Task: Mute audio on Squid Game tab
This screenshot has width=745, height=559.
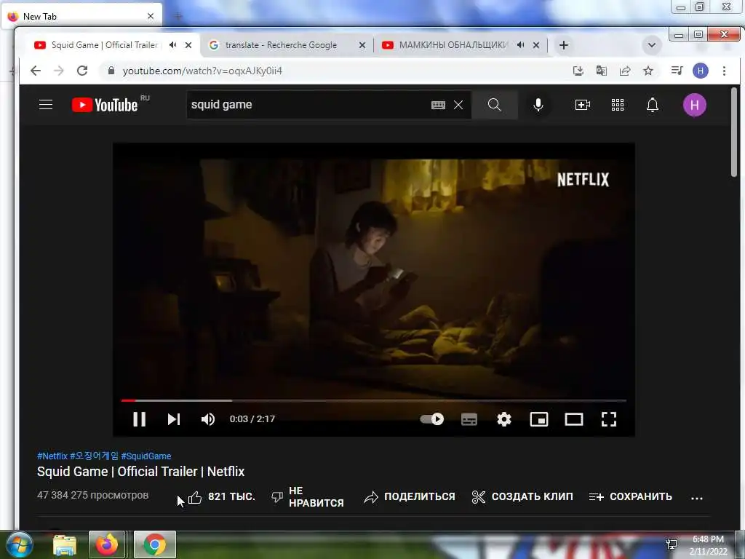Action: point(173,45)
